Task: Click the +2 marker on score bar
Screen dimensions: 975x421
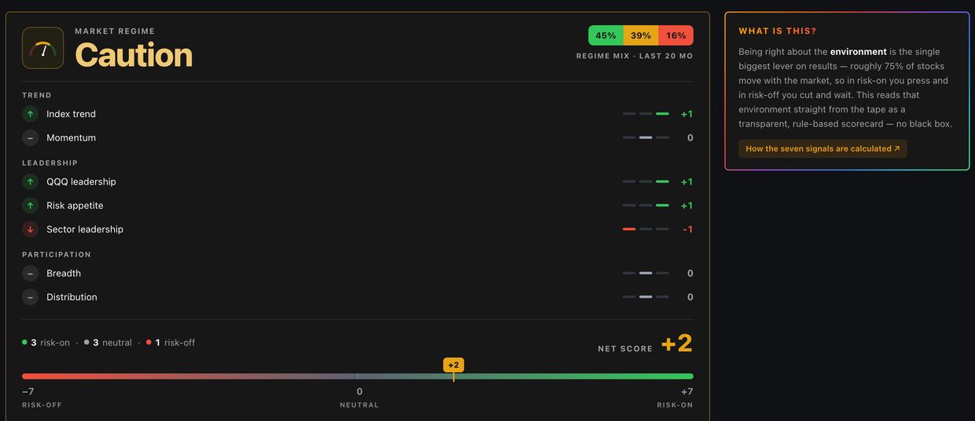Action: point(454,365)
